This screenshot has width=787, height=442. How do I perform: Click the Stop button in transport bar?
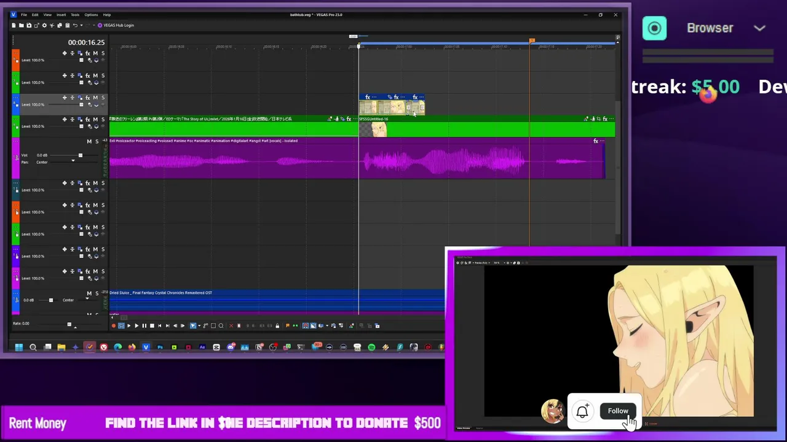[x=152, y=326]
